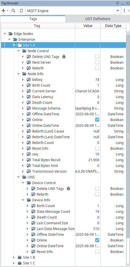Select the Tags tab
Screen dimensions: 130x267
pos(33,19)
